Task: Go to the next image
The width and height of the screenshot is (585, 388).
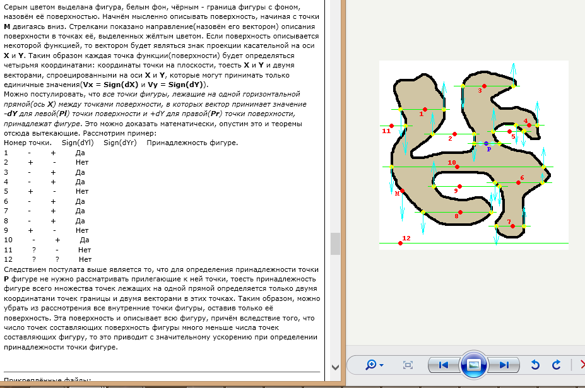Action: 504,365
